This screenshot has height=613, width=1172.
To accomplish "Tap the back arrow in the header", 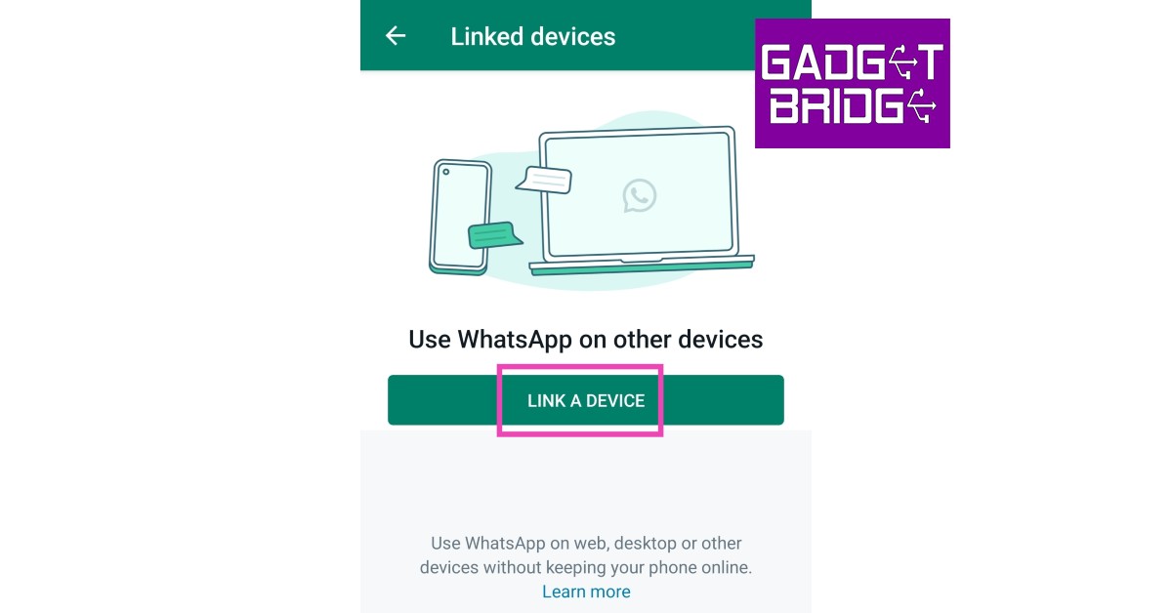I will pyautogui.click(x=395, y=36).
